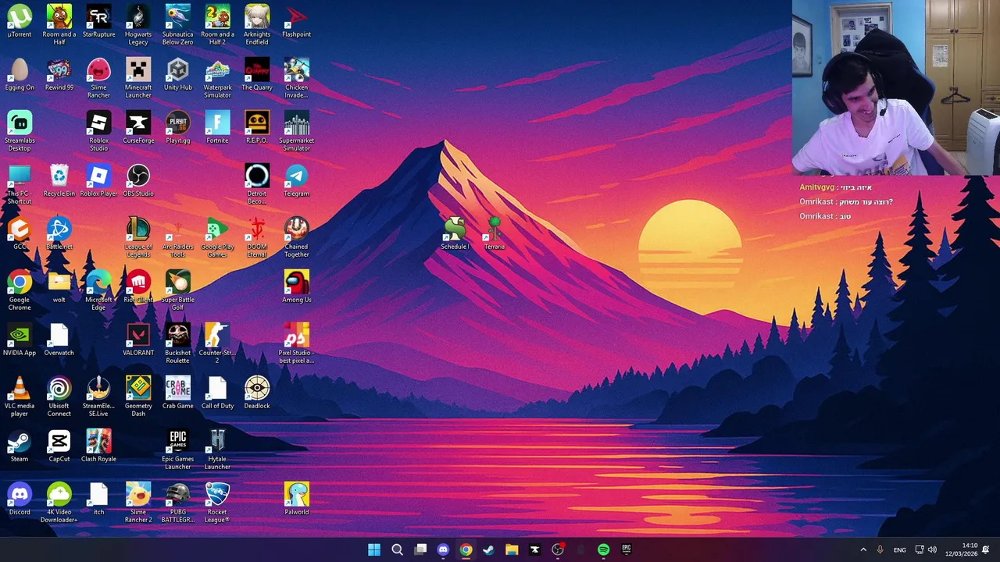
Task: Select the Detroit Become Human icon
Action: tap(257, 184)
